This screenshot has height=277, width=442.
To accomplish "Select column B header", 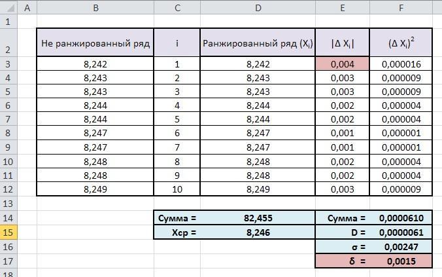I will pyautogui.click(x=95, y=8).
